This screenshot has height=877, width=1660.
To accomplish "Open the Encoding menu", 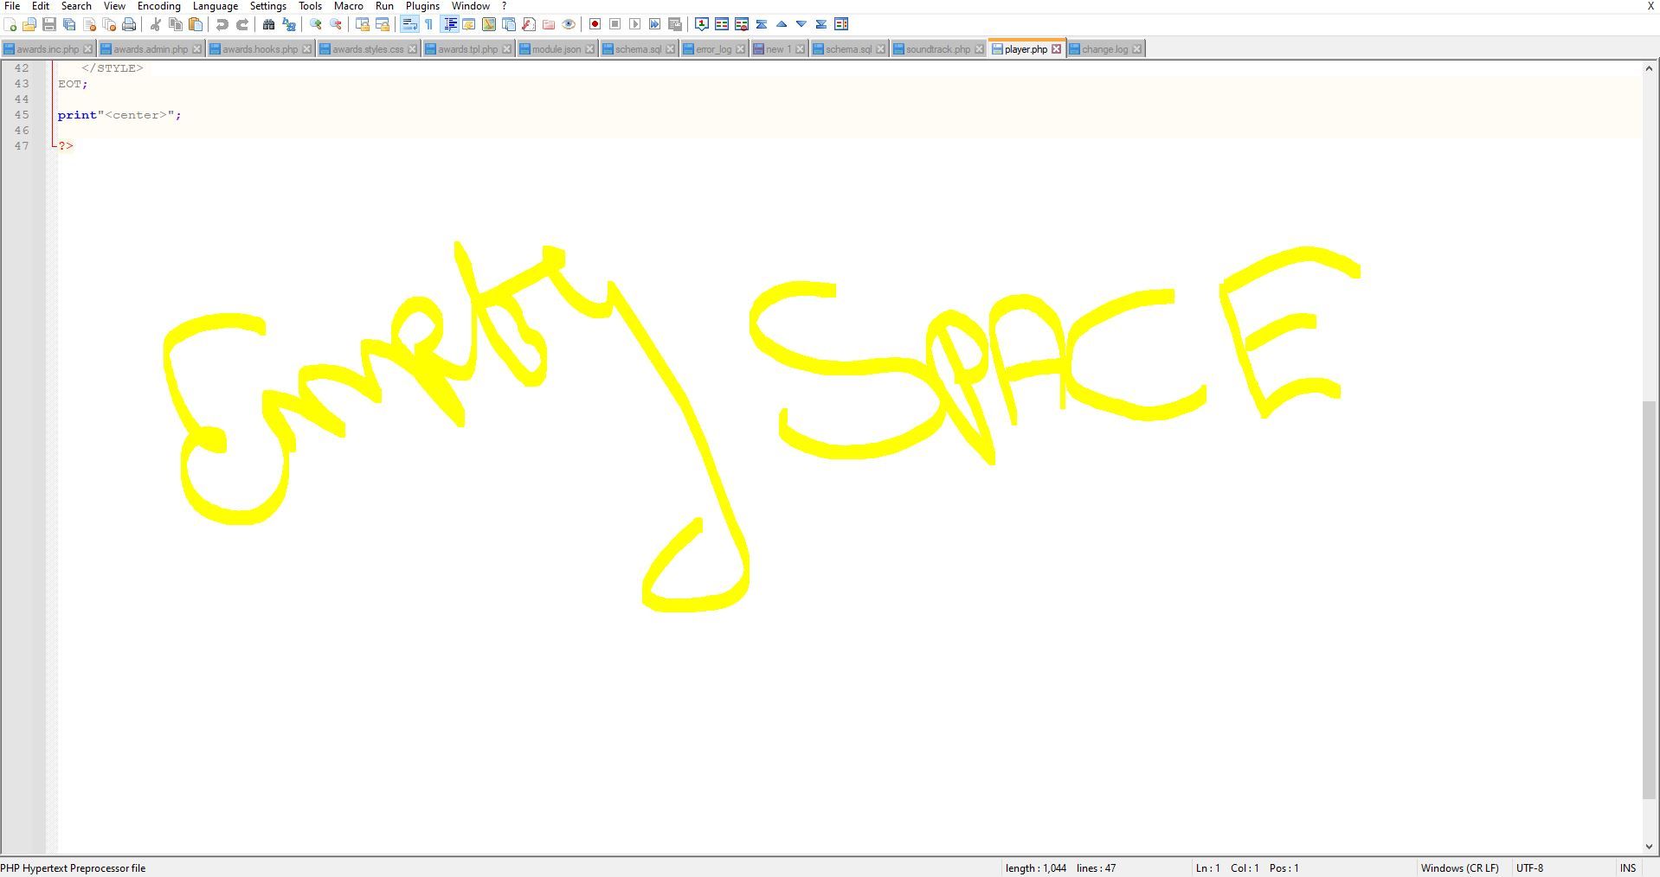I will point(159,6).
